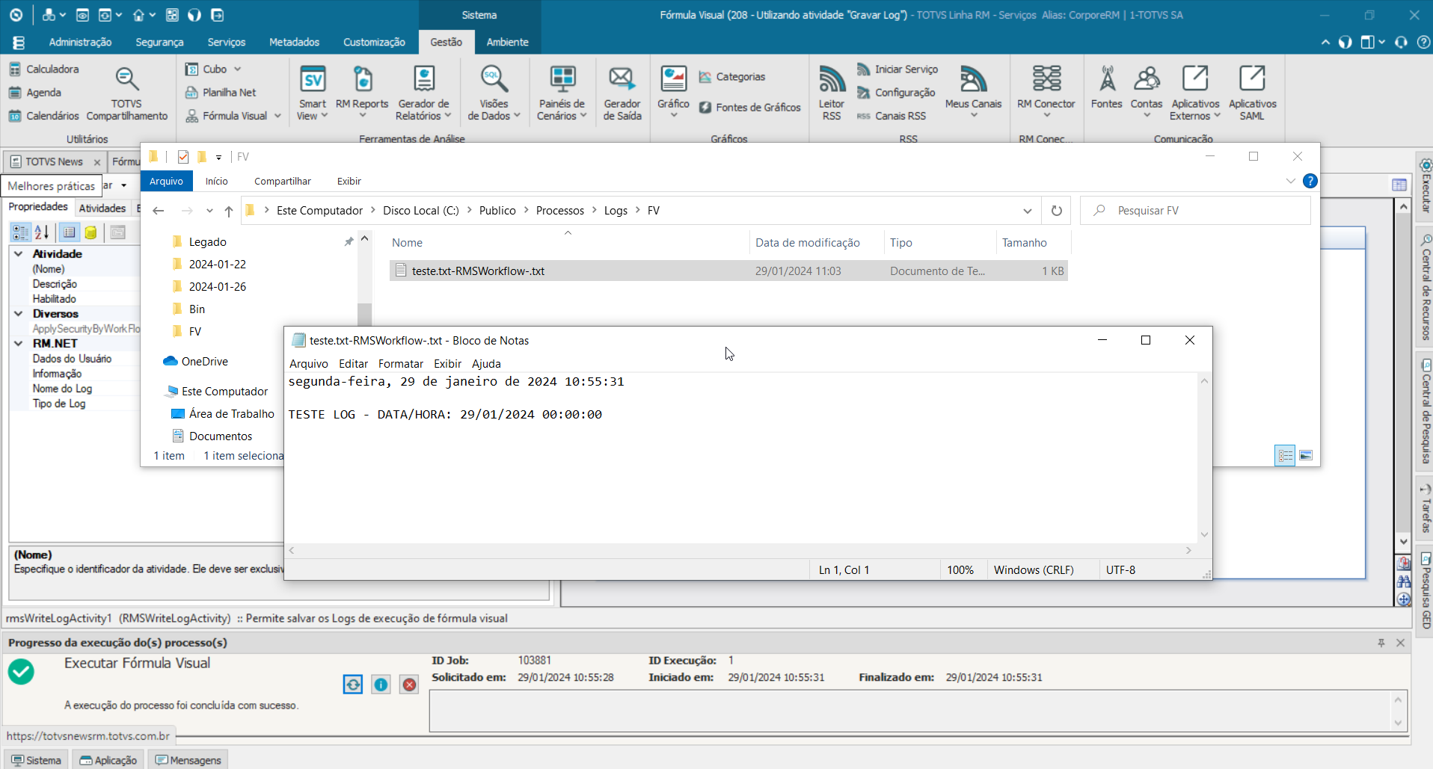Expand the Explorer address history dropdown

[1028, 211]
